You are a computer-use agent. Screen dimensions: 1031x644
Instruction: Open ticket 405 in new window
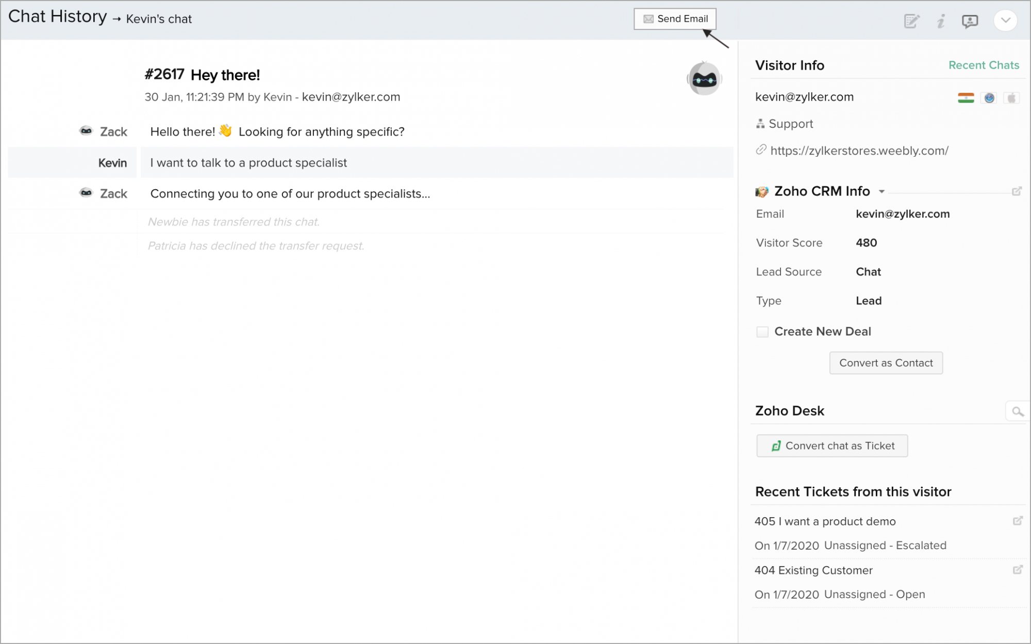(1017, 521)
